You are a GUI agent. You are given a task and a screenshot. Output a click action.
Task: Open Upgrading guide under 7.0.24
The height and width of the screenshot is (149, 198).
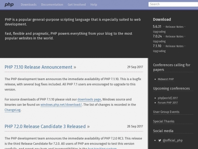point(159,41)
